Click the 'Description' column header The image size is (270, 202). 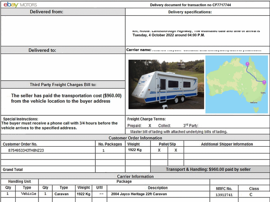[x=158, y=188]
